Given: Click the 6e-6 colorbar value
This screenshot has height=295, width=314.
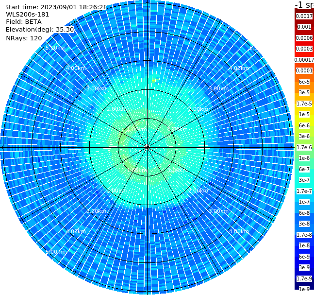Looking at the screenshot, I should (x=304, y=125).
